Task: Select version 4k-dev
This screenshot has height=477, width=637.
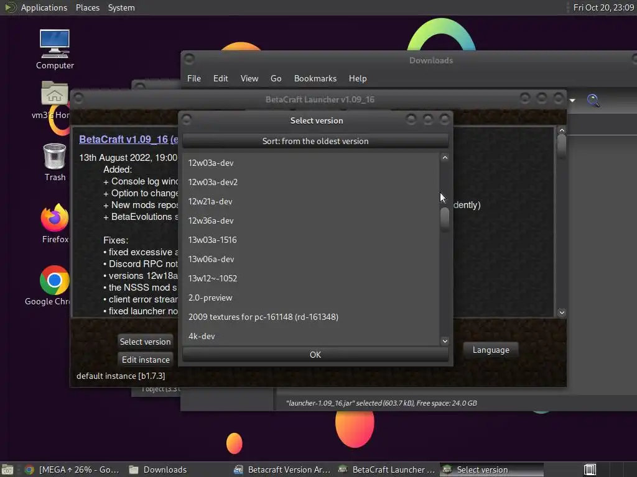Action: [x=311, y=336]
